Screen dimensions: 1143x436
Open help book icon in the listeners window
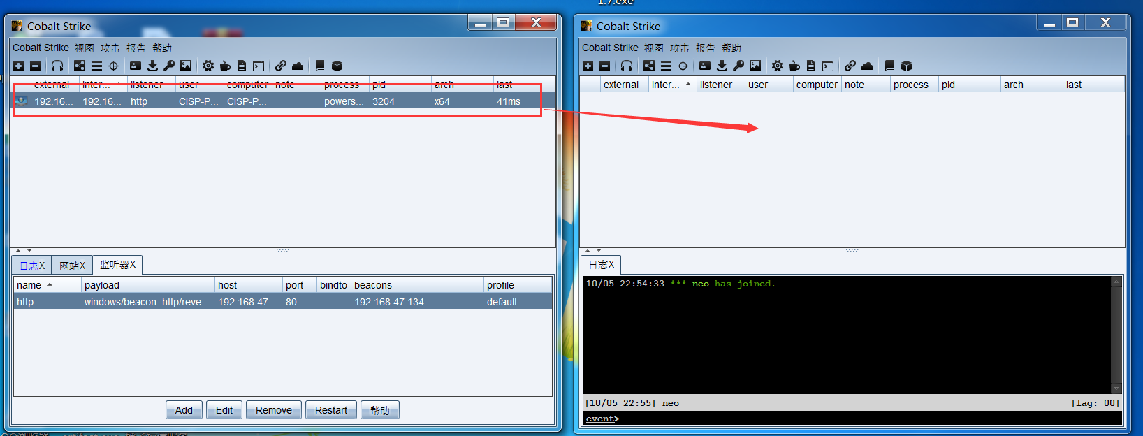pyautogui.click(x=320, y=66)
